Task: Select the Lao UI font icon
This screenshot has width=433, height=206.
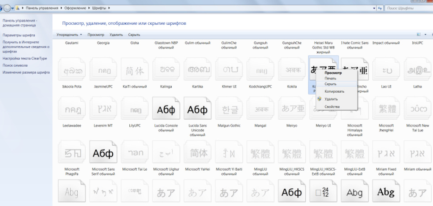Action: click(x=386, y=69)
